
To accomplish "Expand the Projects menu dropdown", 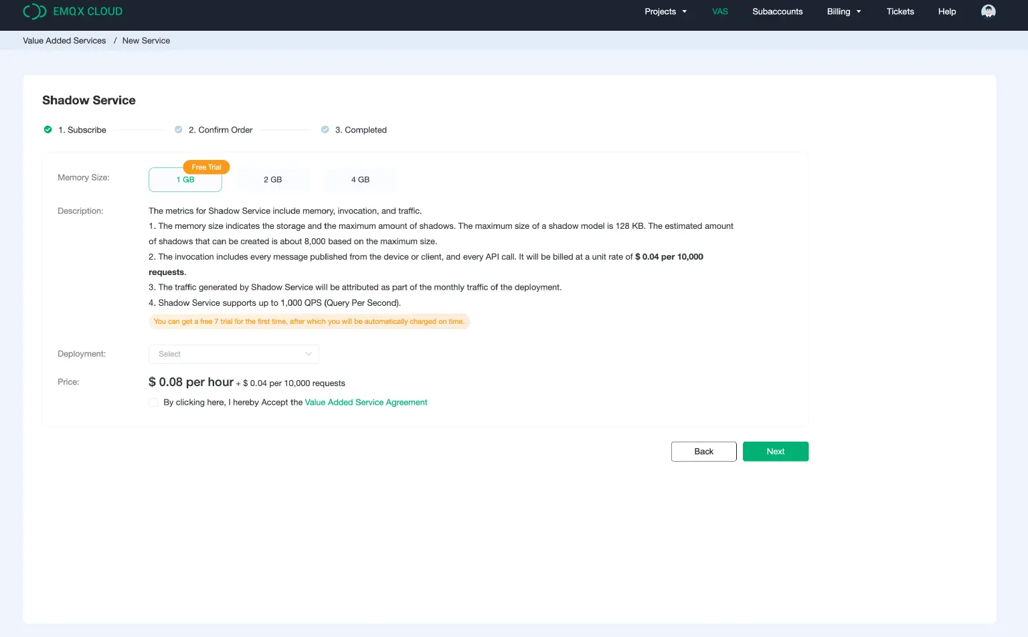I will click(665, 11).
